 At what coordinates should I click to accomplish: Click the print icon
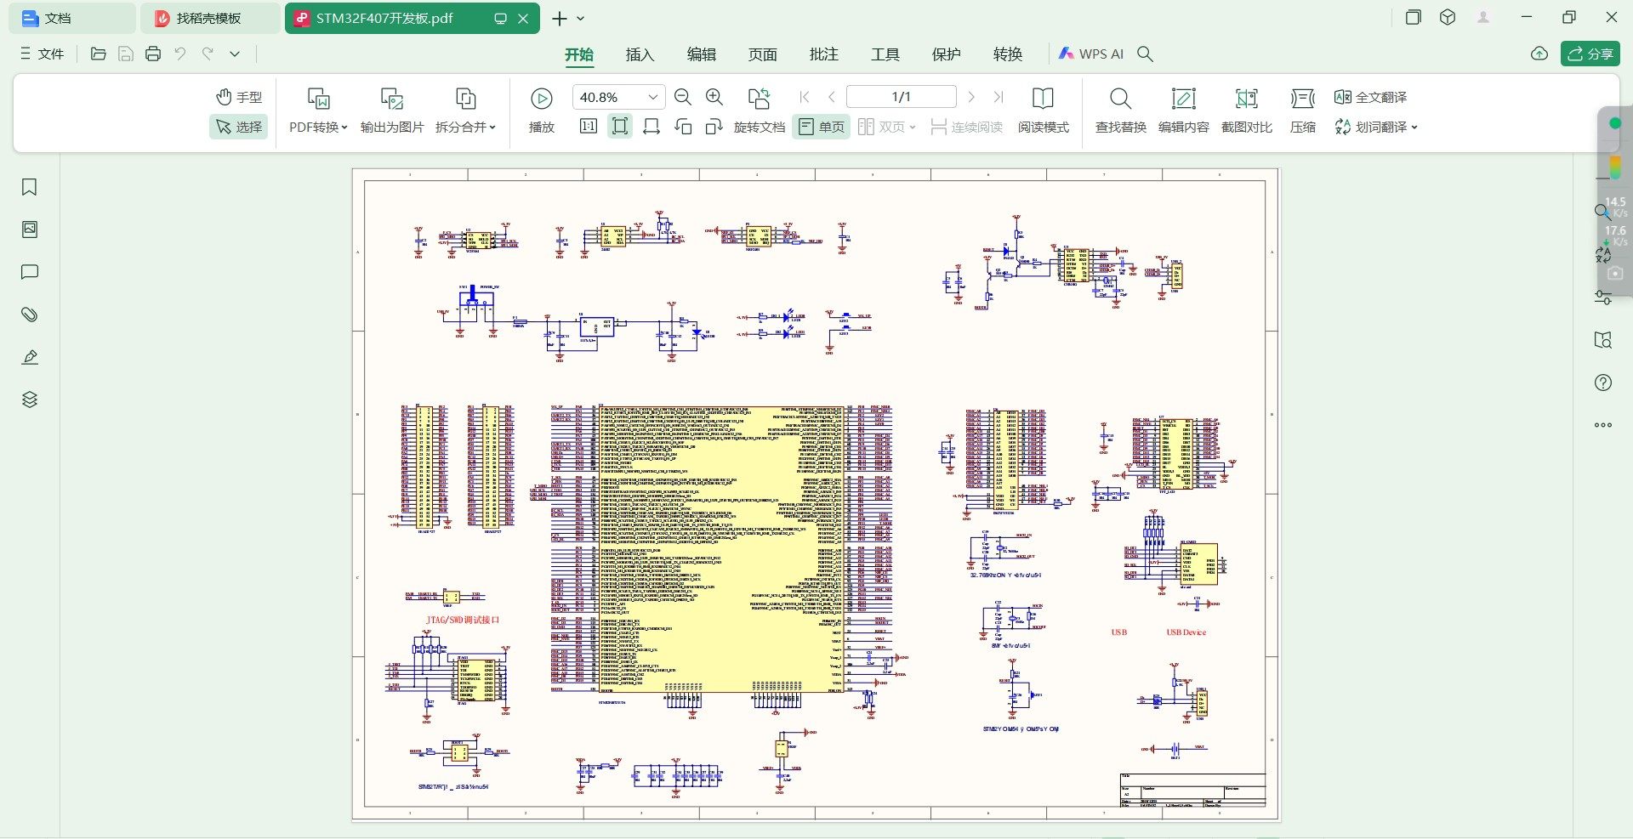coord(153,54)
